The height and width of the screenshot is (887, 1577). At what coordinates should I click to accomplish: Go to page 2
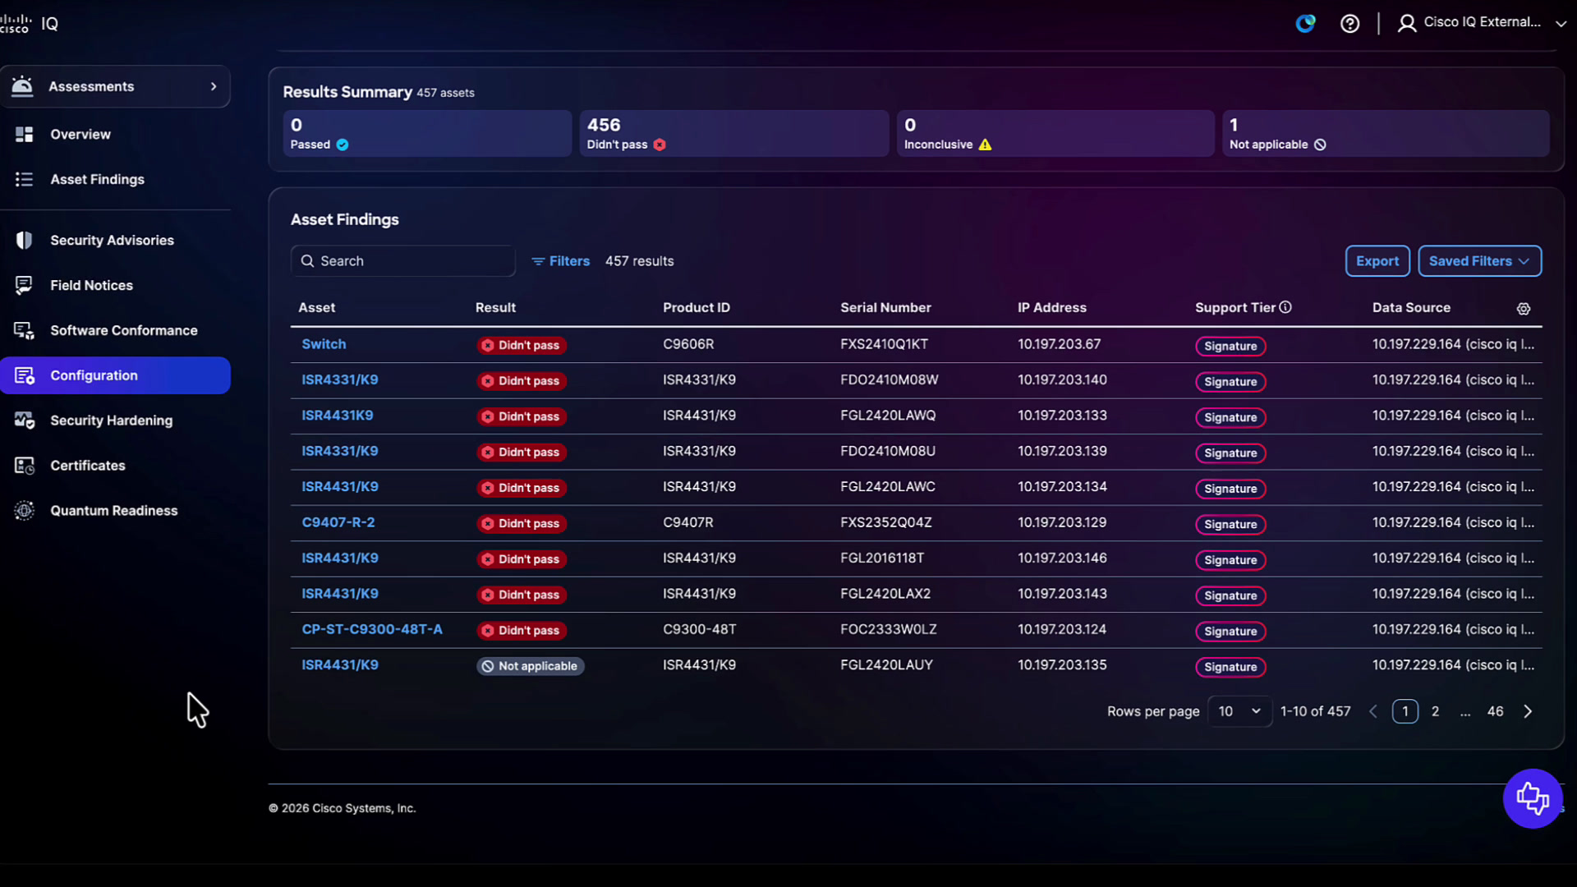click(x=1435, y=711)
